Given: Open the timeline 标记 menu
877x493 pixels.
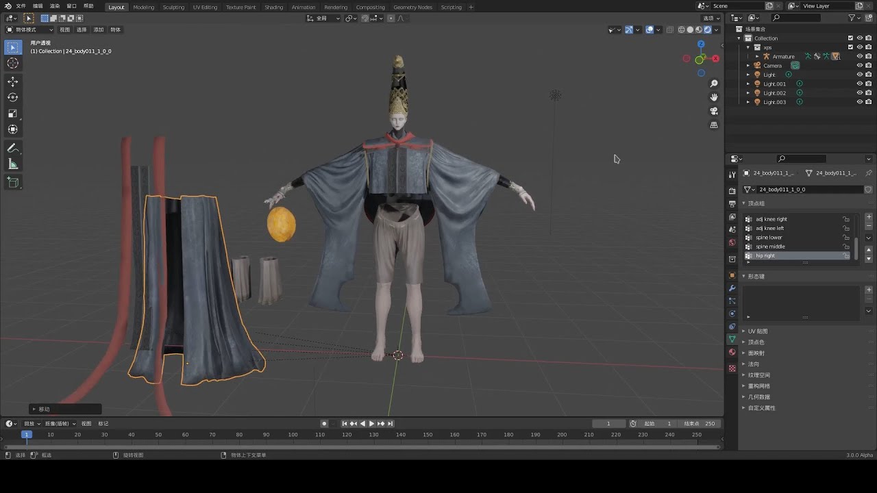Looking at the screenshot, I should (x=103, y=424).
